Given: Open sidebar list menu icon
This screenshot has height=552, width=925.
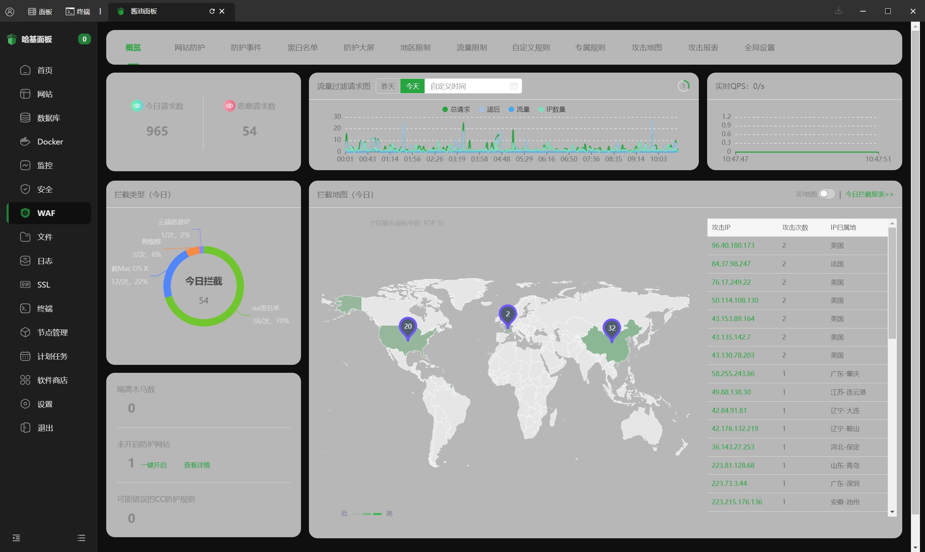Looking at the screenshot, I should pos(81,538).
